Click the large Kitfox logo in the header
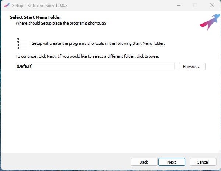Viewport: 221px width, 171px height. point(210,22)
